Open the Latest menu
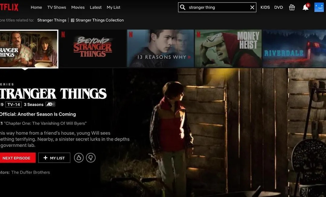326x197 pixels. [x=96, y=7]
